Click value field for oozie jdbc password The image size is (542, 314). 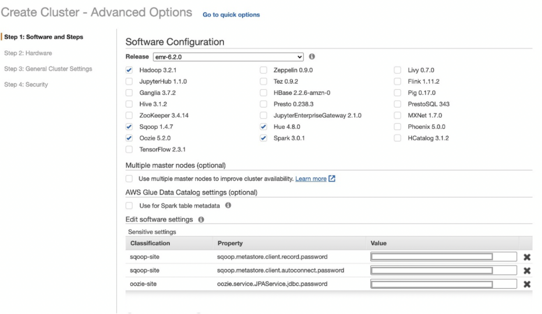click(444, 284)
